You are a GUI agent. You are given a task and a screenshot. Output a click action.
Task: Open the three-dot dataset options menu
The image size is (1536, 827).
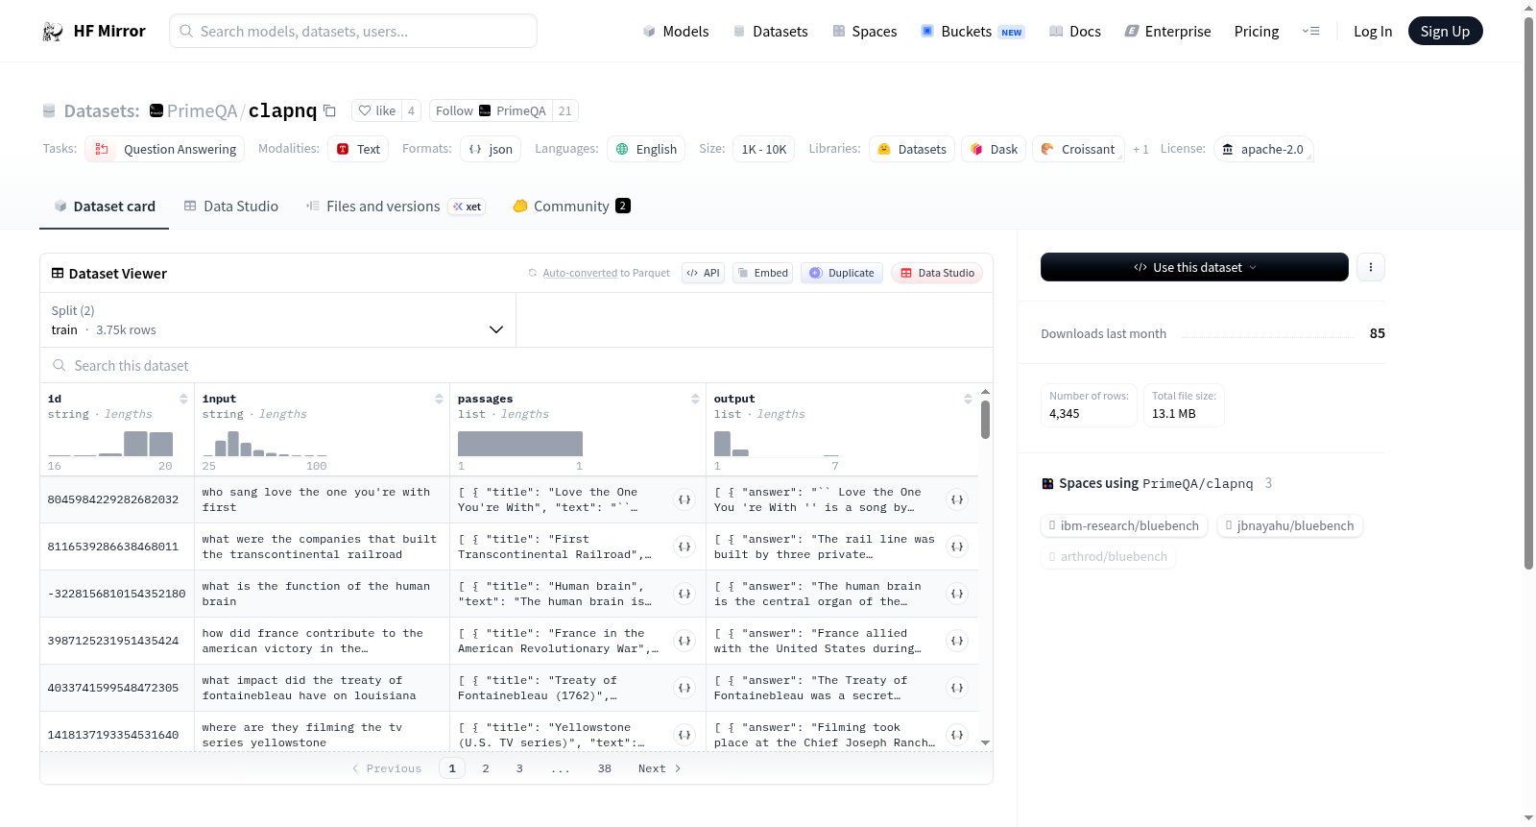pos(1371,267)
